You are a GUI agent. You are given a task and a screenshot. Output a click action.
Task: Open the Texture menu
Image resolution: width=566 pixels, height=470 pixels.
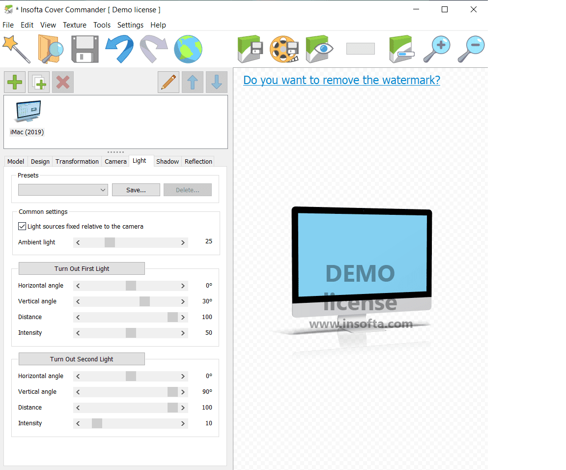pyautogui.click(x=75, y=25)
